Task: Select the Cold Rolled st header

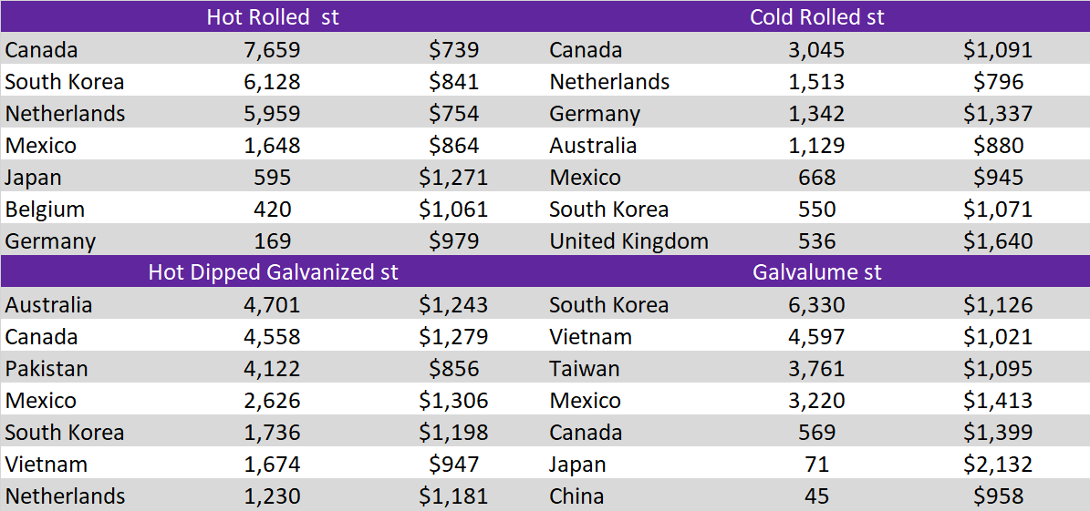Action: [x=816, y=17]
